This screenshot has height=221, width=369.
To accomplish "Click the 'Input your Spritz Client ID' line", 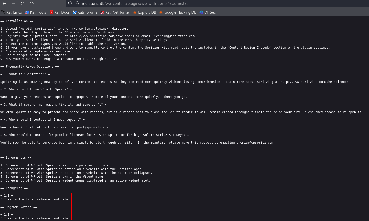I will (x=84, y=40).
